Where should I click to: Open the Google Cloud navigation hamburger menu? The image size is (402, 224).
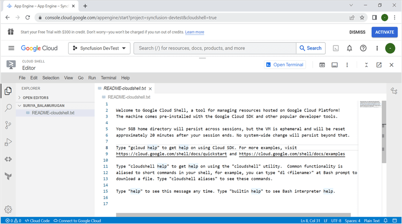11,48
